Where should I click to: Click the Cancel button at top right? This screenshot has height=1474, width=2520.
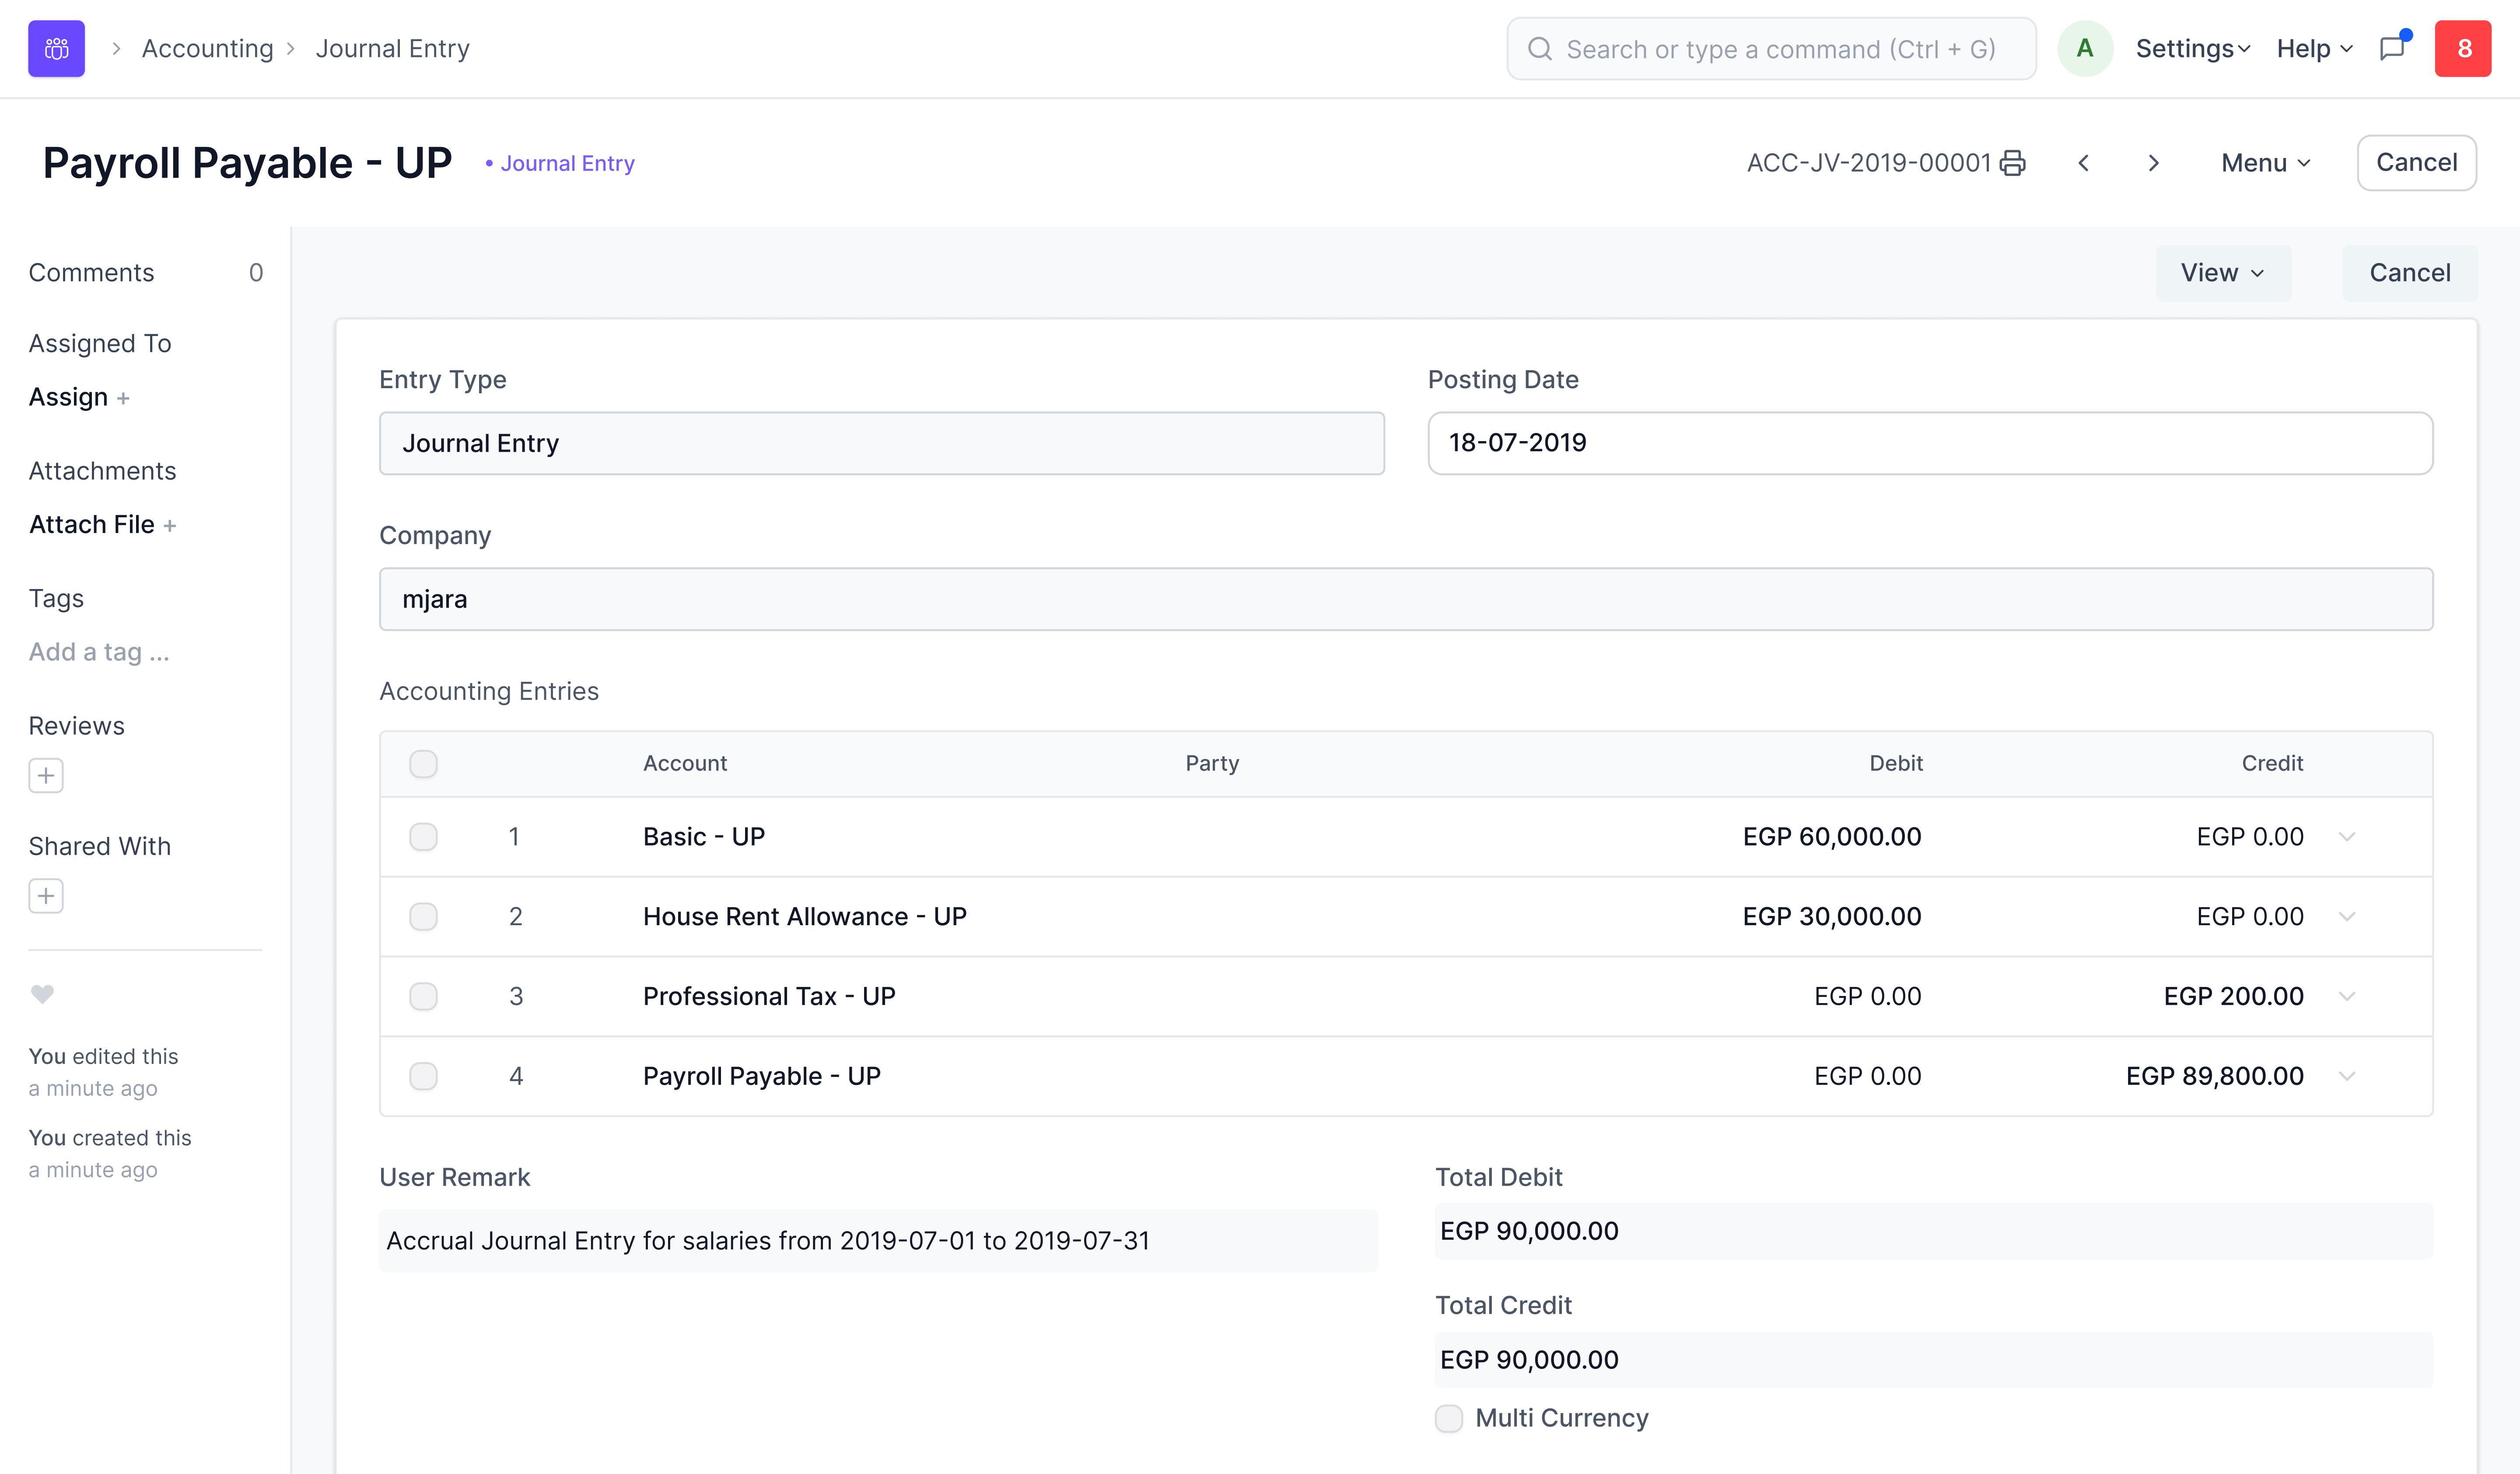2416,162
